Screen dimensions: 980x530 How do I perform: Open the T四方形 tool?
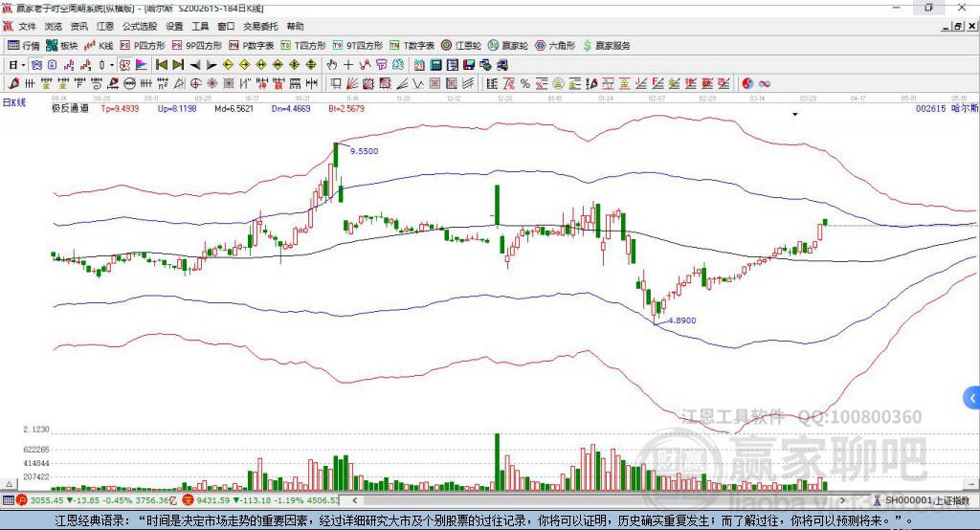pos(303,46)
